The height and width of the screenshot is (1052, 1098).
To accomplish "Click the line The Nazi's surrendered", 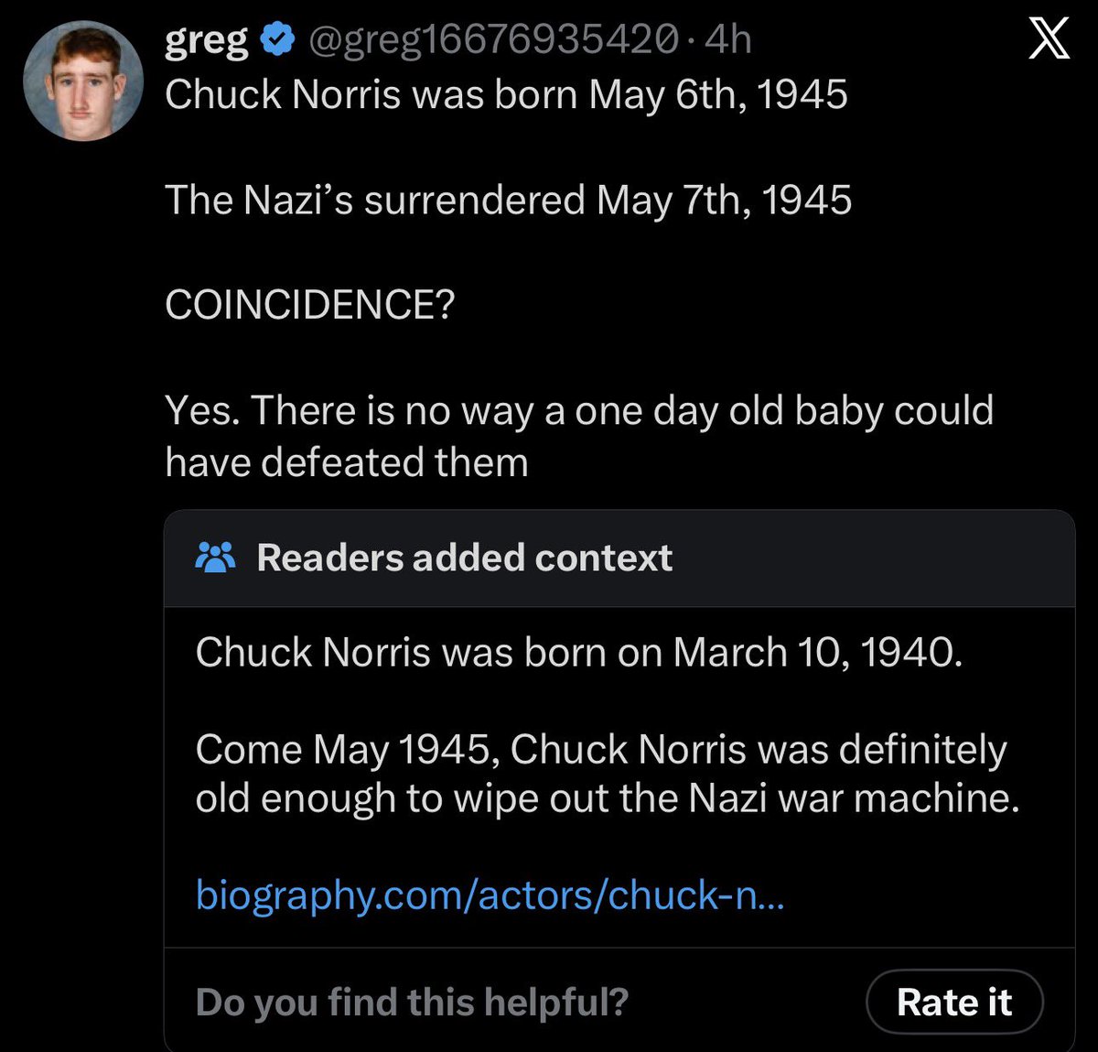I will tap(508, 200).
